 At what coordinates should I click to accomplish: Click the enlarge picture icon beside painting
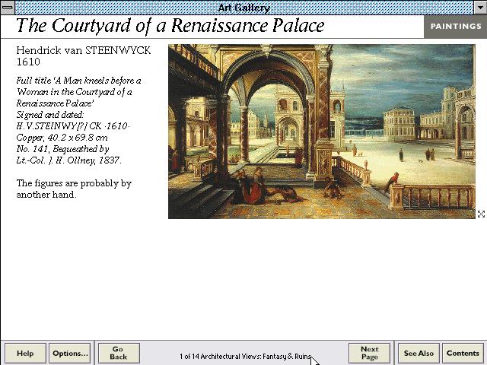[x=481, y=214]
